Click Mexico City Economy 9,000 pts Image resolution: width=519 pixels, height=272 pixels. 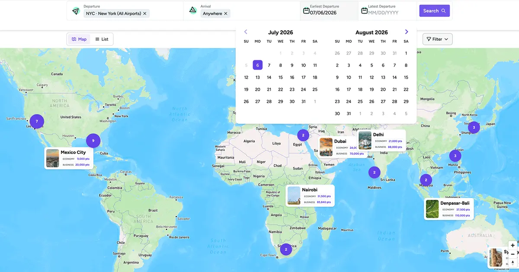[x=76, y=159]
